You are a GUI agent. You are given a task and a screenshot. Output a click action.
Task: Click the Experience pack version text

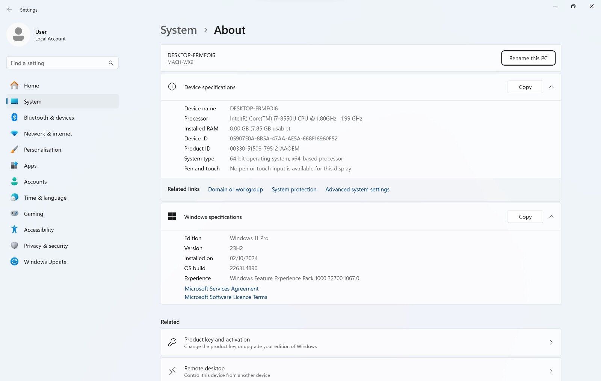294,278
